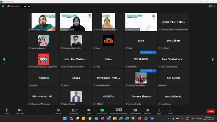Screen dimensions: 217x122
Task: Expand share options arrow beside Share Screen
Action: 107,110
